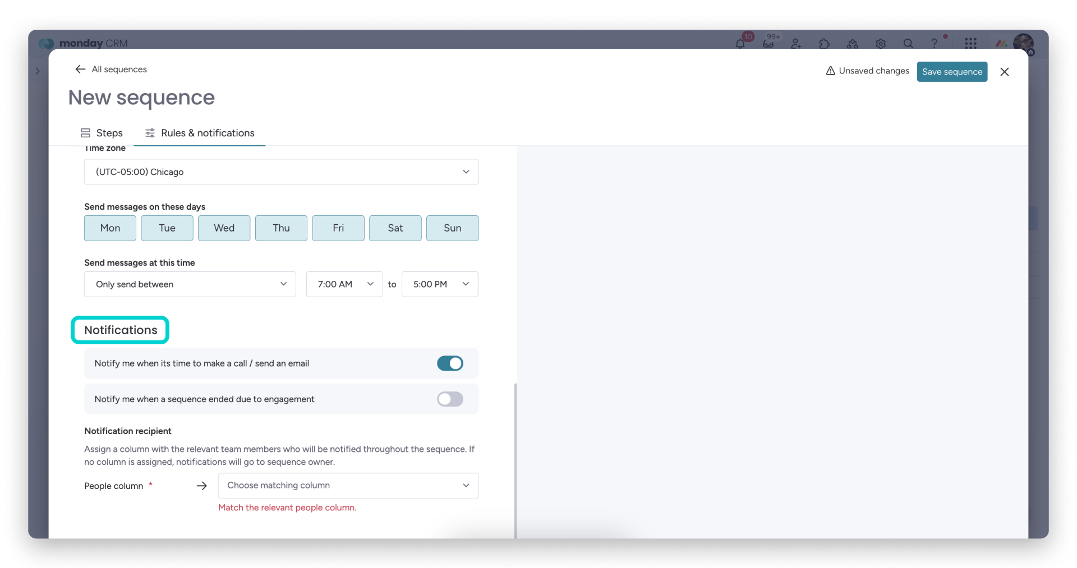Screen dimensions: 1077x568
Task: Open the Choose matching column dropdown
Action: (x=348, y=486)
